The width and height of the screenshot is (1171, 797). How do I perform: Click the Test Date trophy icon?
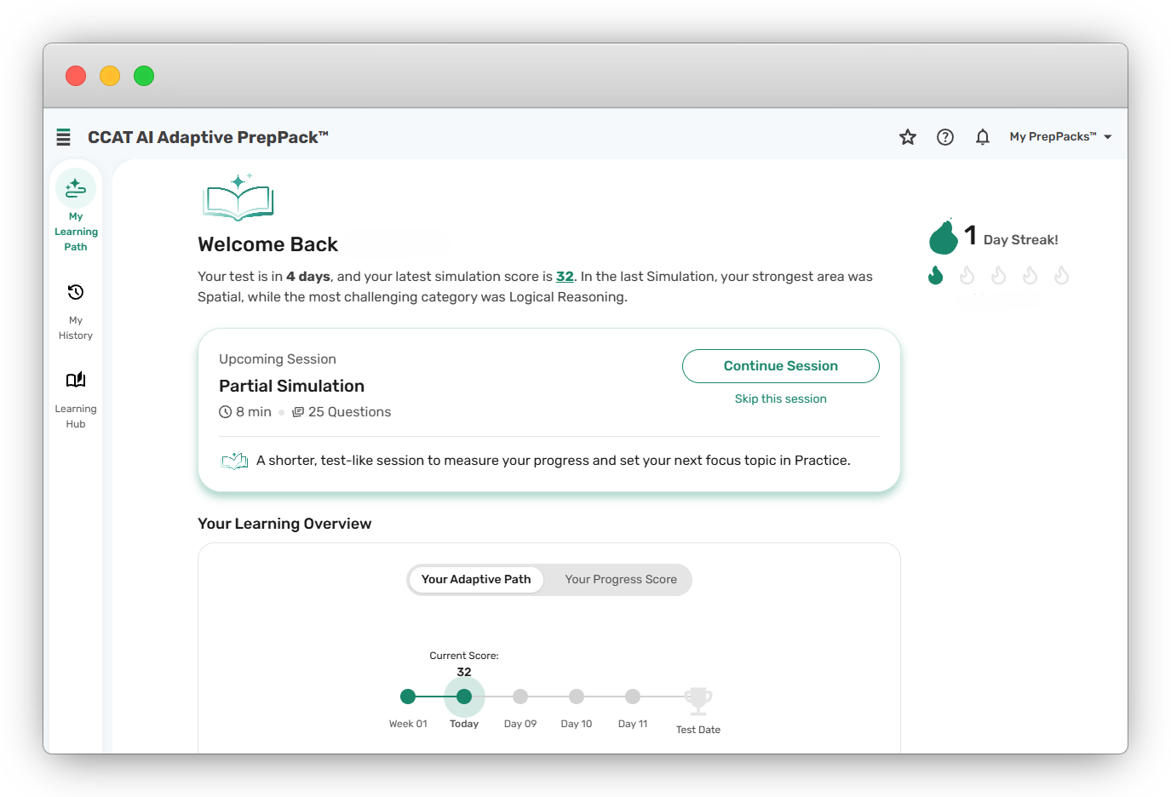click(698, 701)
